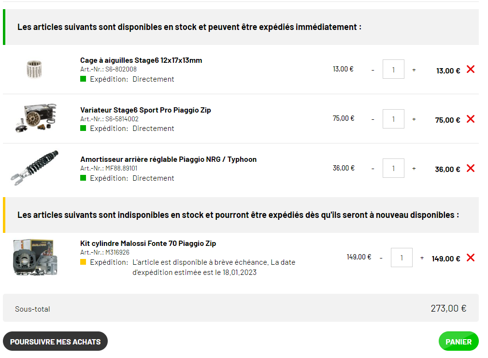Open Kit cylindre Malossi Fonte 70 product link
This screenshot has width=488, height=358.
pos(148,243)
